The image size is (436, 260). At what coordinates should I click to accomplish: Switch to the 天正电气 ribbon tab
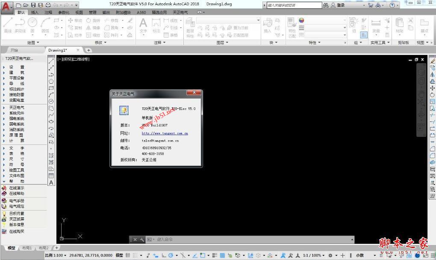point(180,12)
